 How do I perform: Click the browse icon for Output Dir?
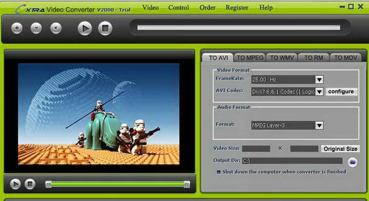coord(353,162)
